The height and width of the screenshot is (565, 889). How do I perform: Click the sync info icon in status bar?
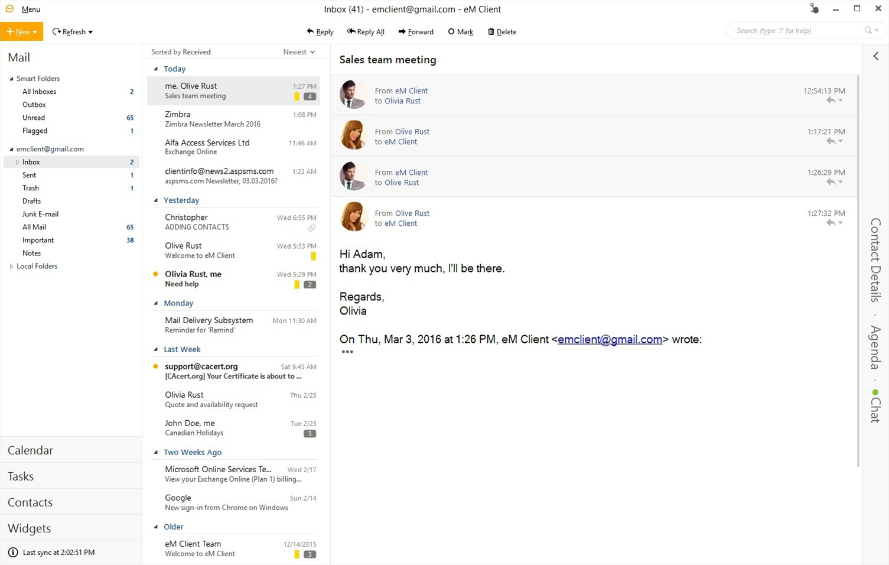pos(13,553)
